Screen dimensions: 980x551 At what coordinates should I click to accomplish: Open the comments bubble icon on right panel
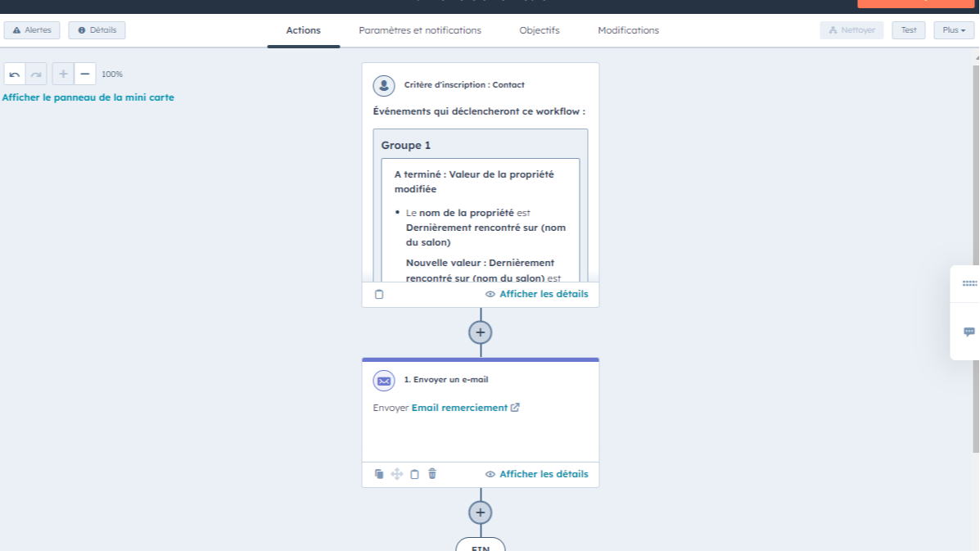pos(968,331)
